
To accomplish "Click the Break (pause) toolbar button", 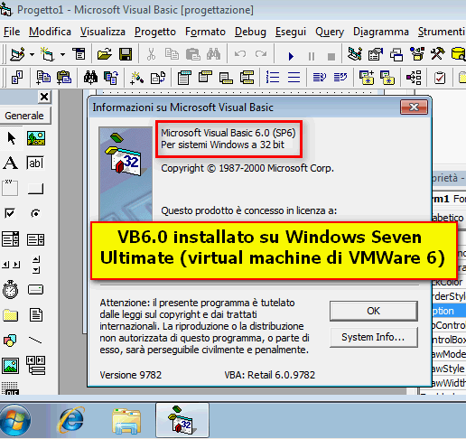I will [x=312, y=56].
